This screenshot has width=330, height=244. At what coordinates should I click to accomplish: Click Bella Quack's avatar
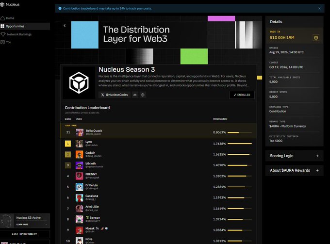click(80, 132)
